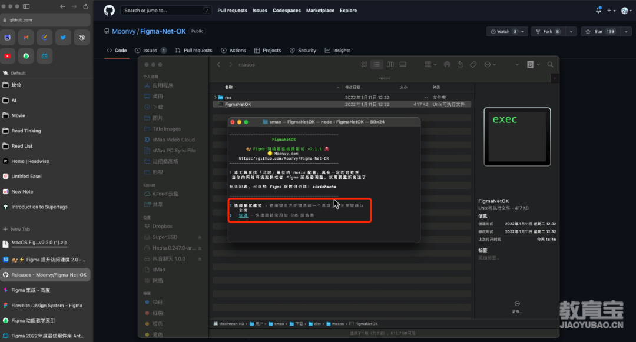Viewport: 636px width, 342px height.
Task: Focus the 'Search or jump to...' field
Action: tap(166, 11)
